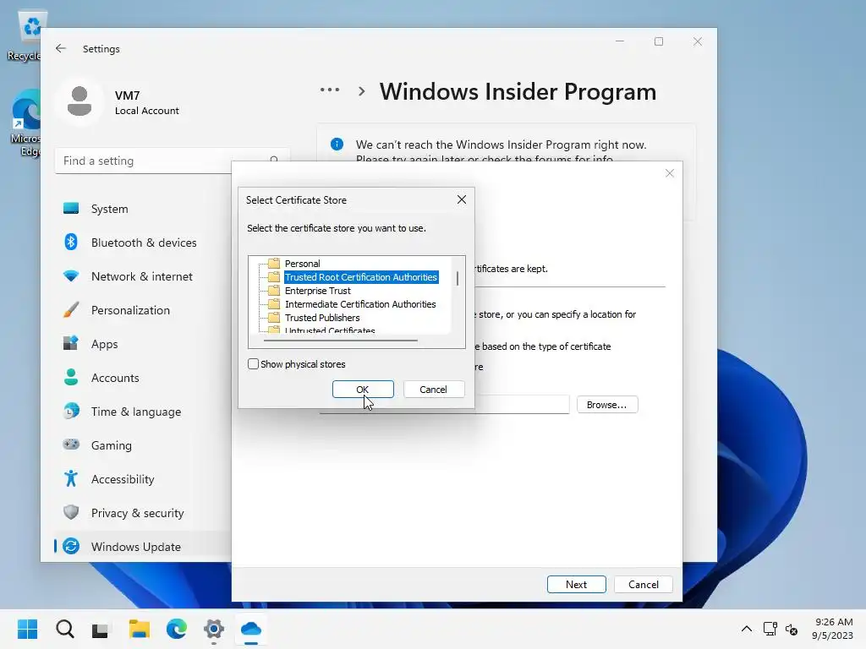The width and height of the screenshot is (866, 649).
Task: Select Trusted Root Certification Authorities store
Action: [x=361, y=277]
